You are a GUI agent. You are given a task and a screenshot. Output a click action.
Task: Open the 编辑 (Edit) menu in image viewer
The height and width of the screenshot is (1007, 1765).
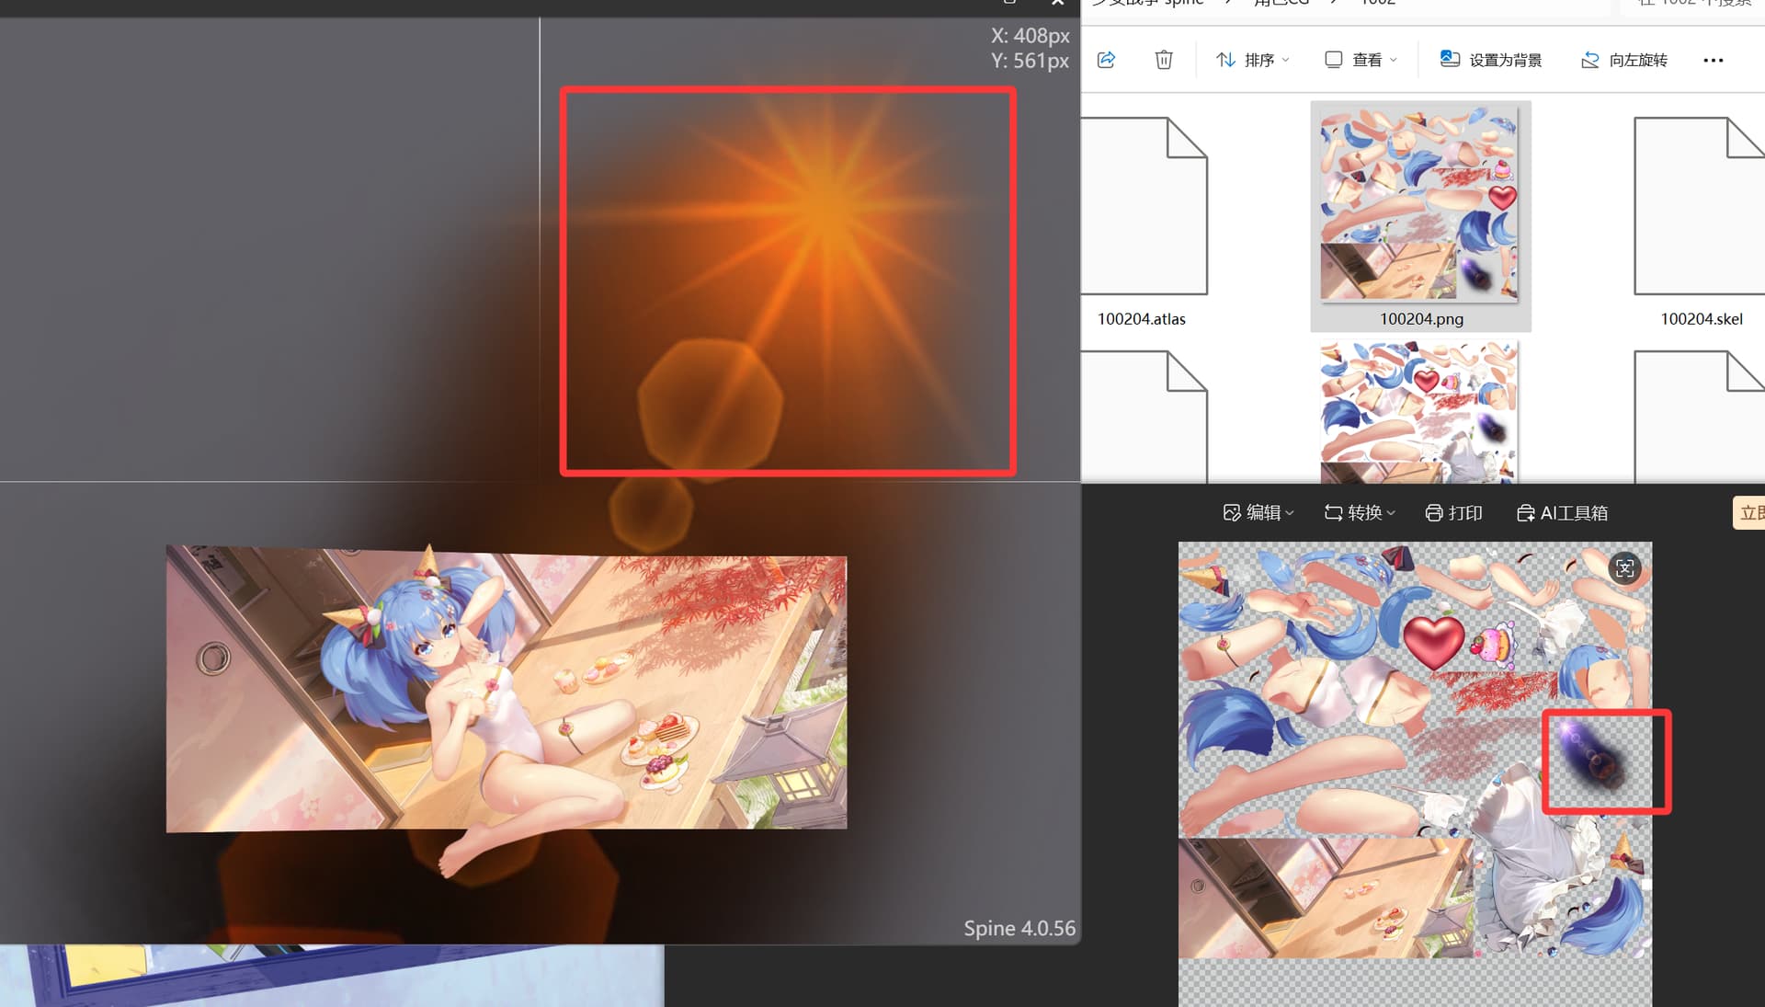click(1258, 512)
